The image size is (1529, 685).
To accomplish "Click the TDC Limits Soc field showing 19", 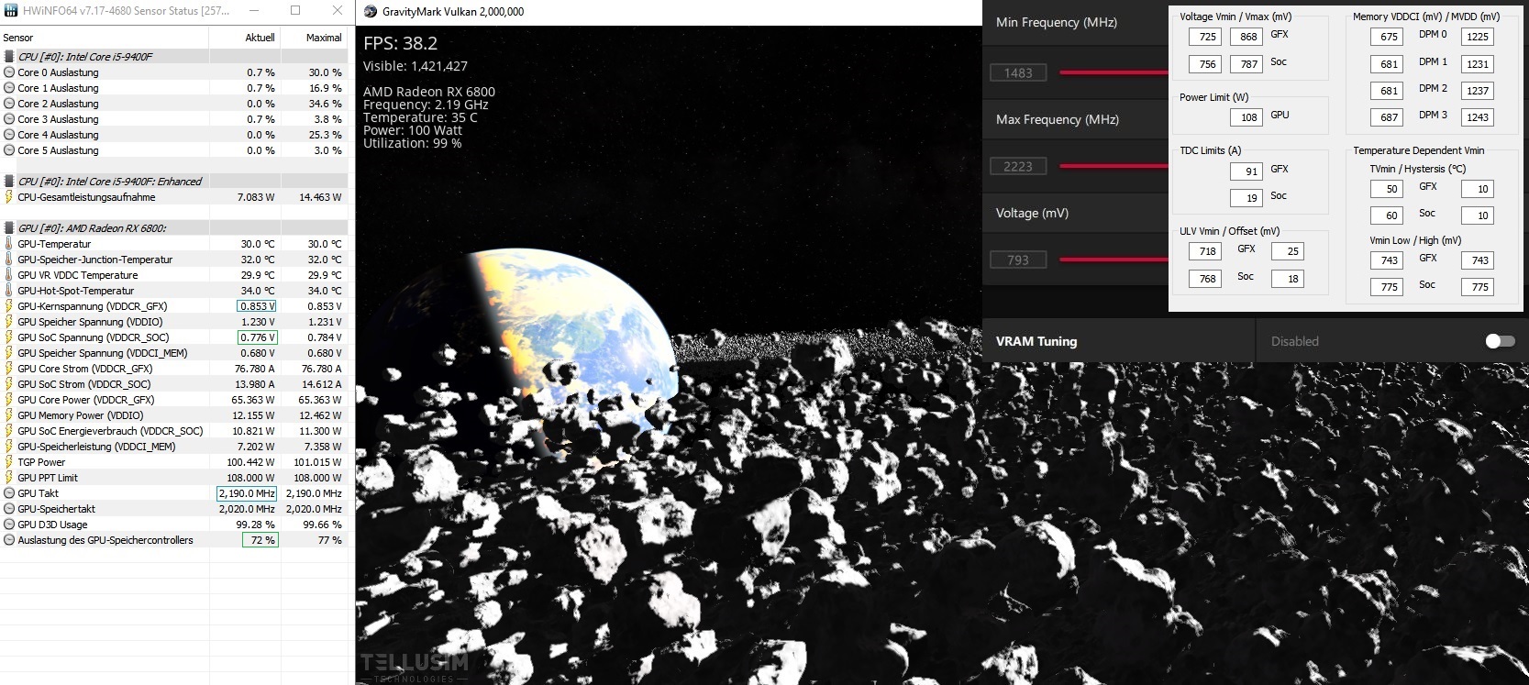I will click(1246, 198).
